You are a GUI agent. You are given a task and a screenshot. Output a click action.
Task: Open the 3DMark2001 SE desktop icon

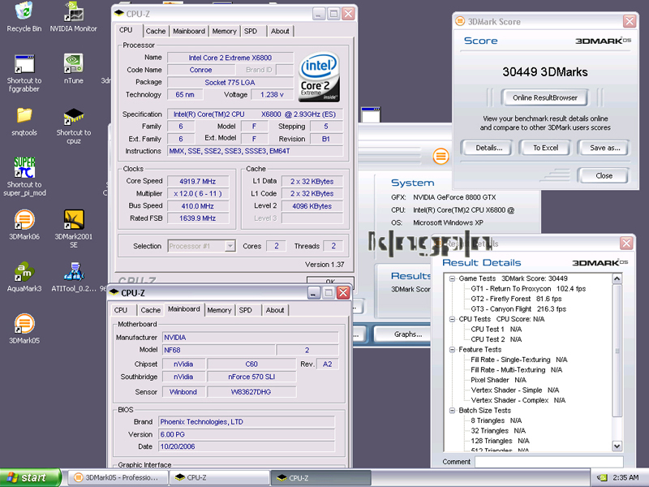point(73,220)
